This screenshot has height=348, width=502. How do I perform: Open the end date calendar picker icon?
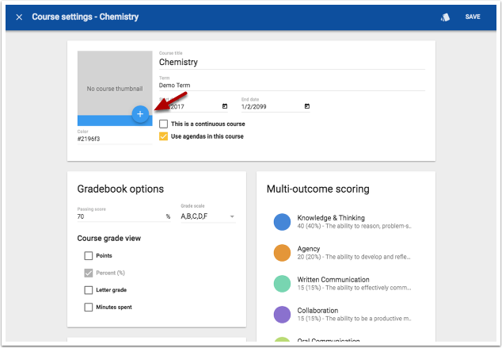pos(307,106)
